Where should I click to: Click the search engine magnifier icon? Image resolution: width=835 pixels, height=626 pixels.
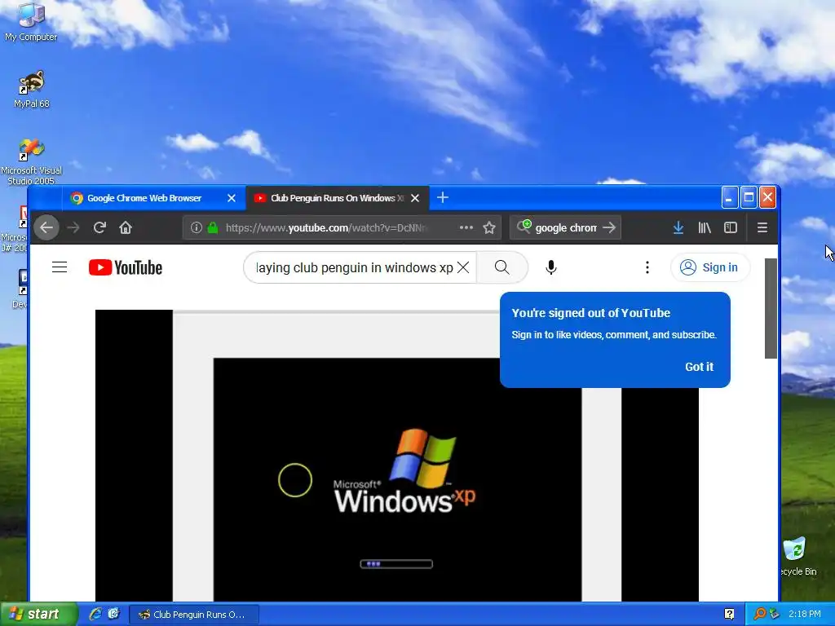[x=524, y=227]
